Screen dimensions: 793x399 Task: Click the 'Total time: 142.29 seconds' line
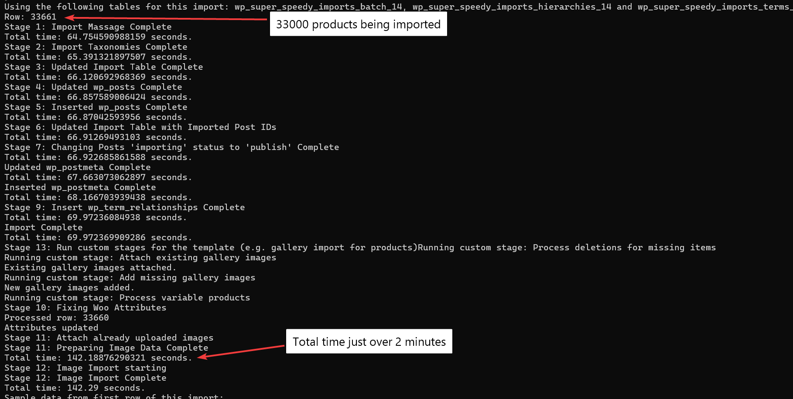click(x=75, y=388)
